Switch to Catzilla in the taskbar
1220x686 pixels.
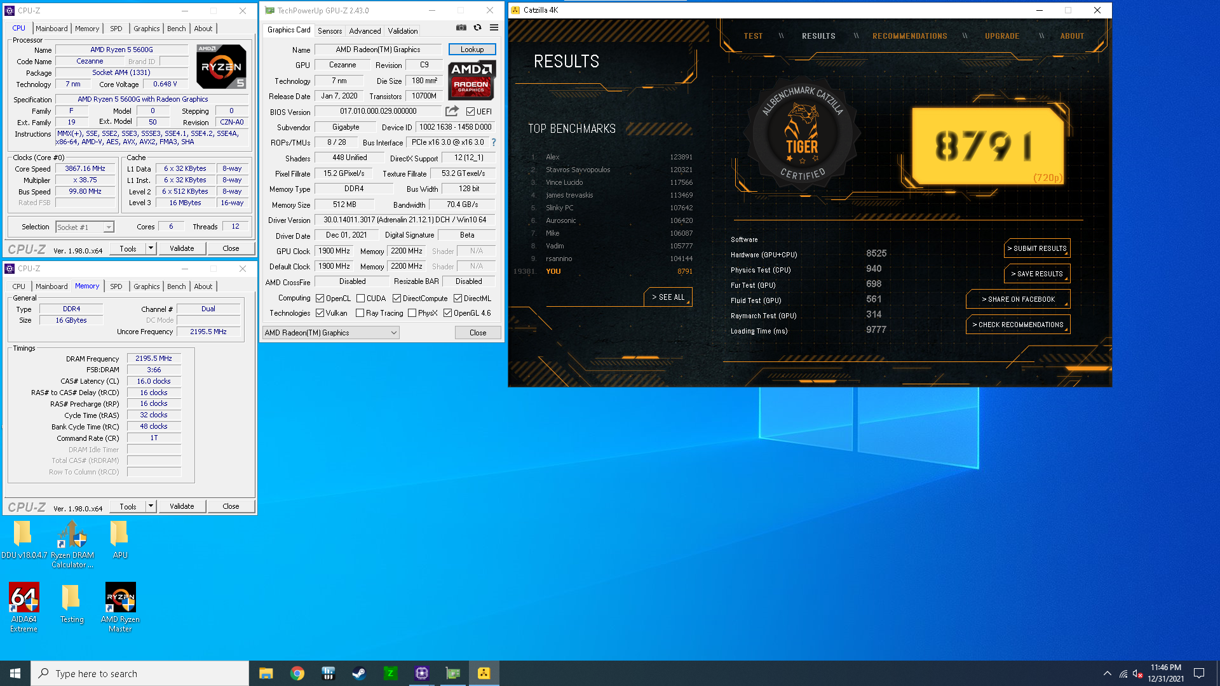click(484, 673)
